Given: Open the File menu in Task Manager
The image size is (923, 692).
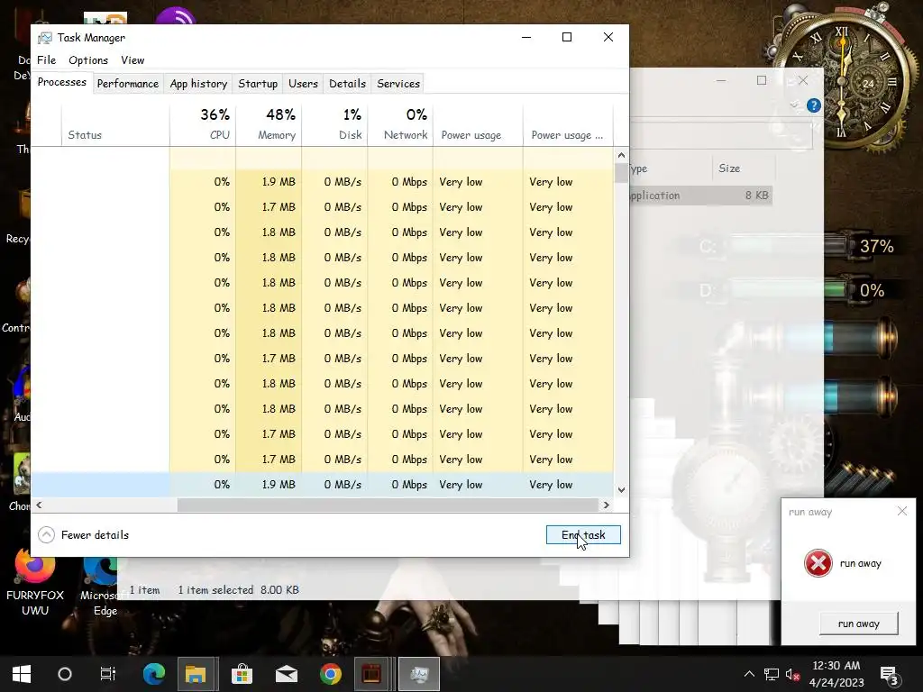Looking at the screenshot, I should [x=47, y=60].
